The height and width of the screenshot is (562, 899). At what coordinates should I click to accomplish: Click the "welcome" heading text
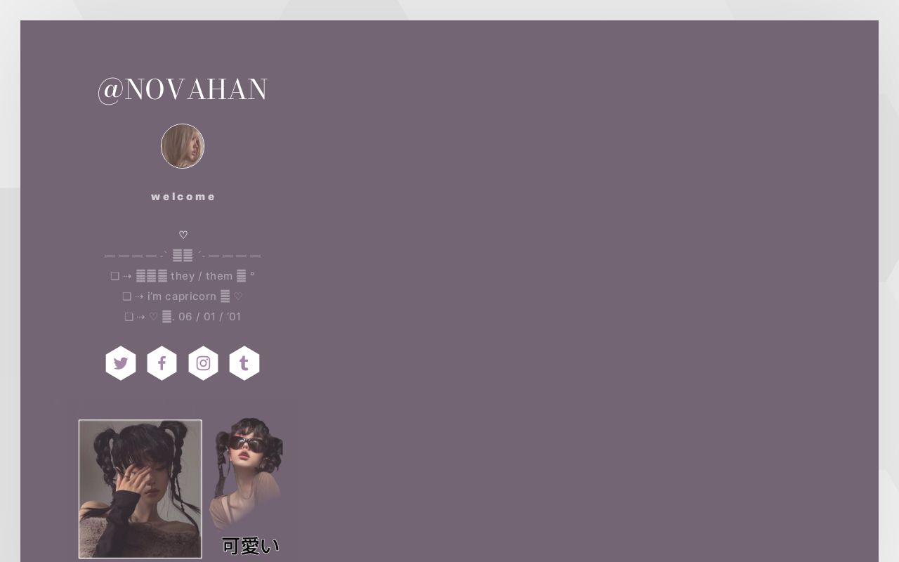tap(183, 197)
